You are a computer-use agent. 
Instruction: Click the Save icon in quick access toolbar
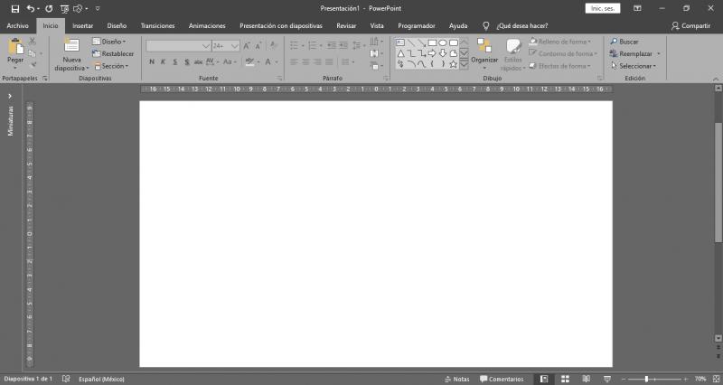[x=14, y=8]
